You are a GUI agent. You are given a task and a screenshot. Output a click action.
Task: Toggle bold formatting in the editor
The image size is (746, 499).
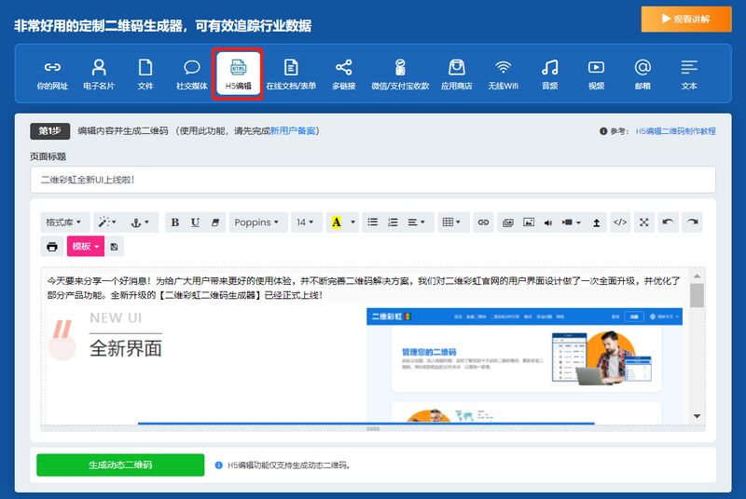pyautogui.click(x=175, y=223)
